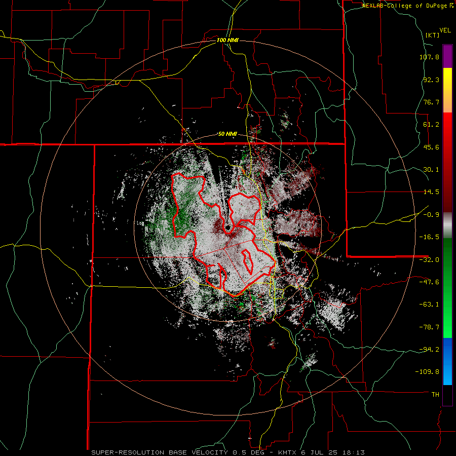Click the 107.8 velocity scale value
The height and width of the screenshot is (456, 456).
point(429,57)
